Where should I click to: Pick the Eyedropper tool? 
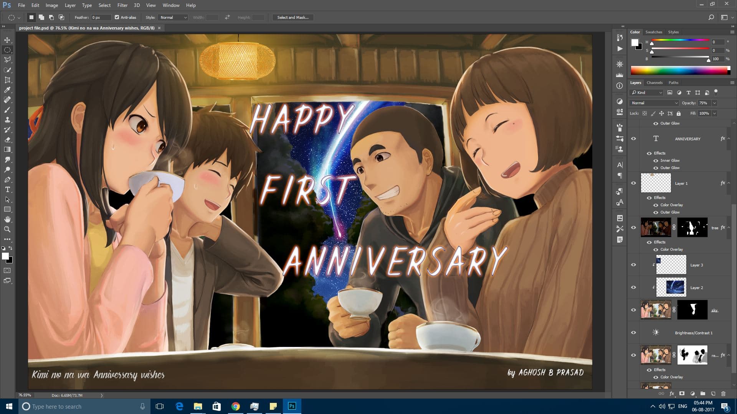pos(7,90)
